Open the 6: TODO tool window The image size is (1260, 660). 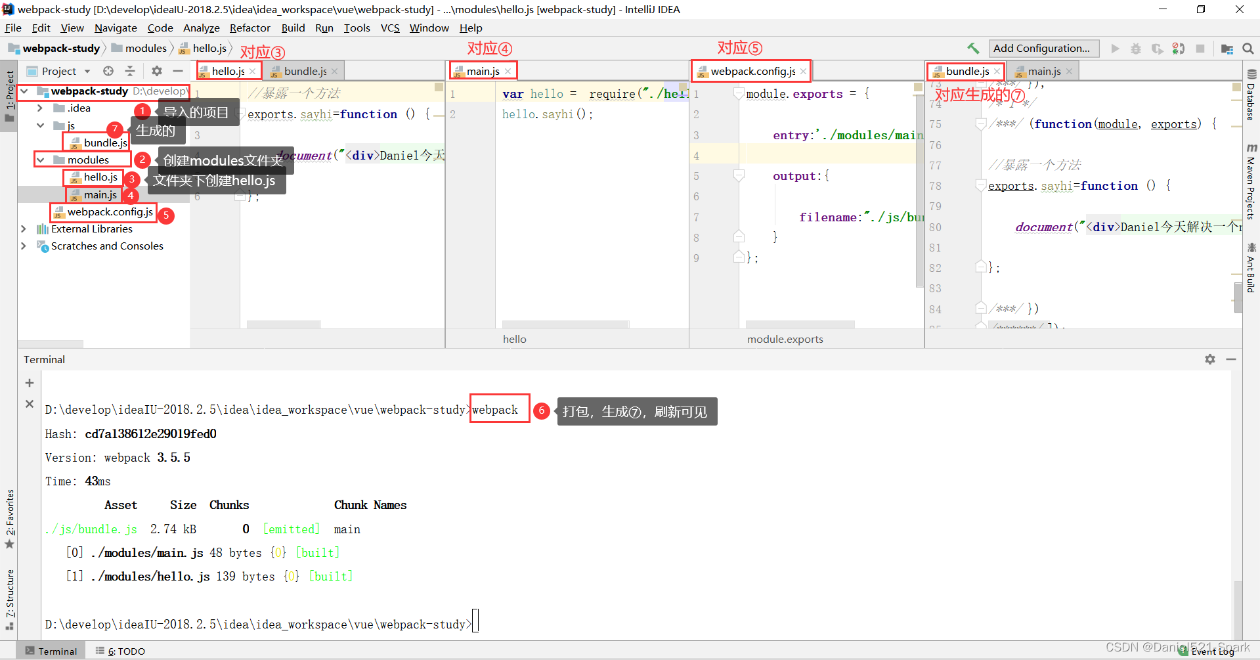[120, 651]
